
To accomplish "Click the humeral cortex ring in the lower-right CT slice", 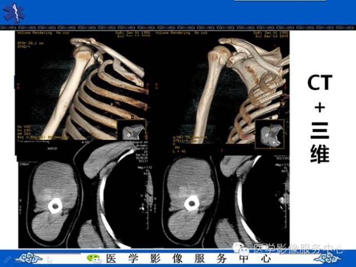I will (192, 204).
